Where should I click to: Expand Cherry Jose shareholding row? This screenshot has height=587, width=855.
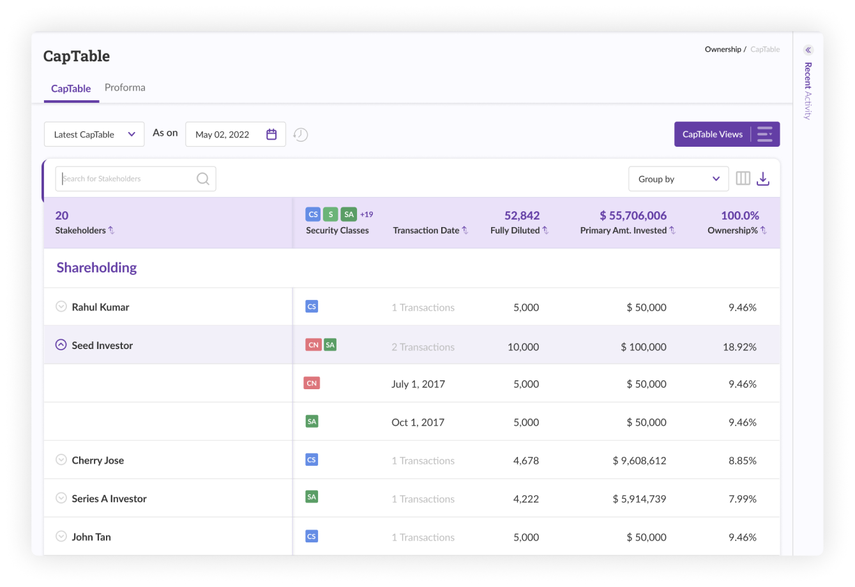click(x=61, y=459)
